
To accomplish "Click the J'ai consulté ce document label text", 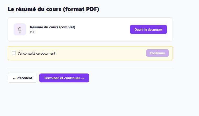I will (36, 53).
